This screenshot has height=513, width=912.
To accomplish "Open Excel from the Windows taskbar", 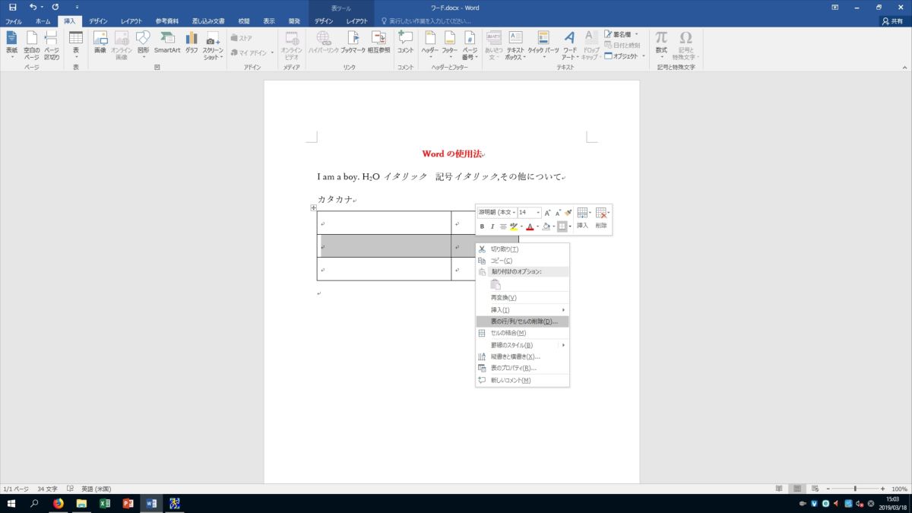I will click(105, 503).
